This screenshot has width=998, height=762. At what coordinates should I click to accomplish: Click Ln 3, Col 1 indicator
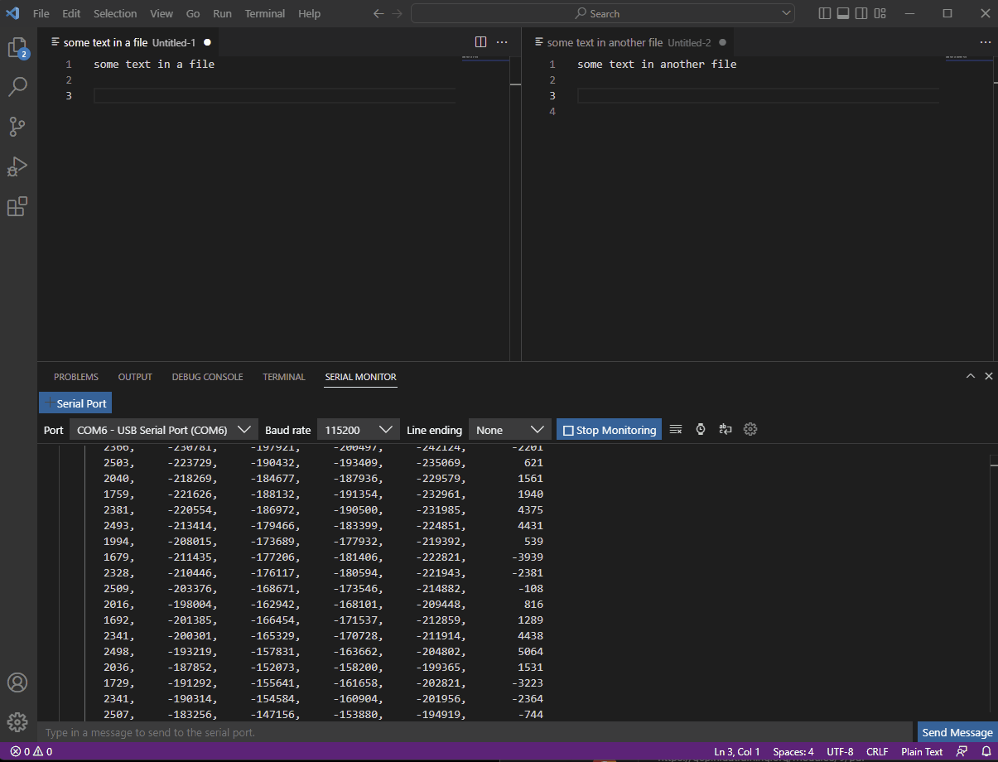click(x=737, y=752)
